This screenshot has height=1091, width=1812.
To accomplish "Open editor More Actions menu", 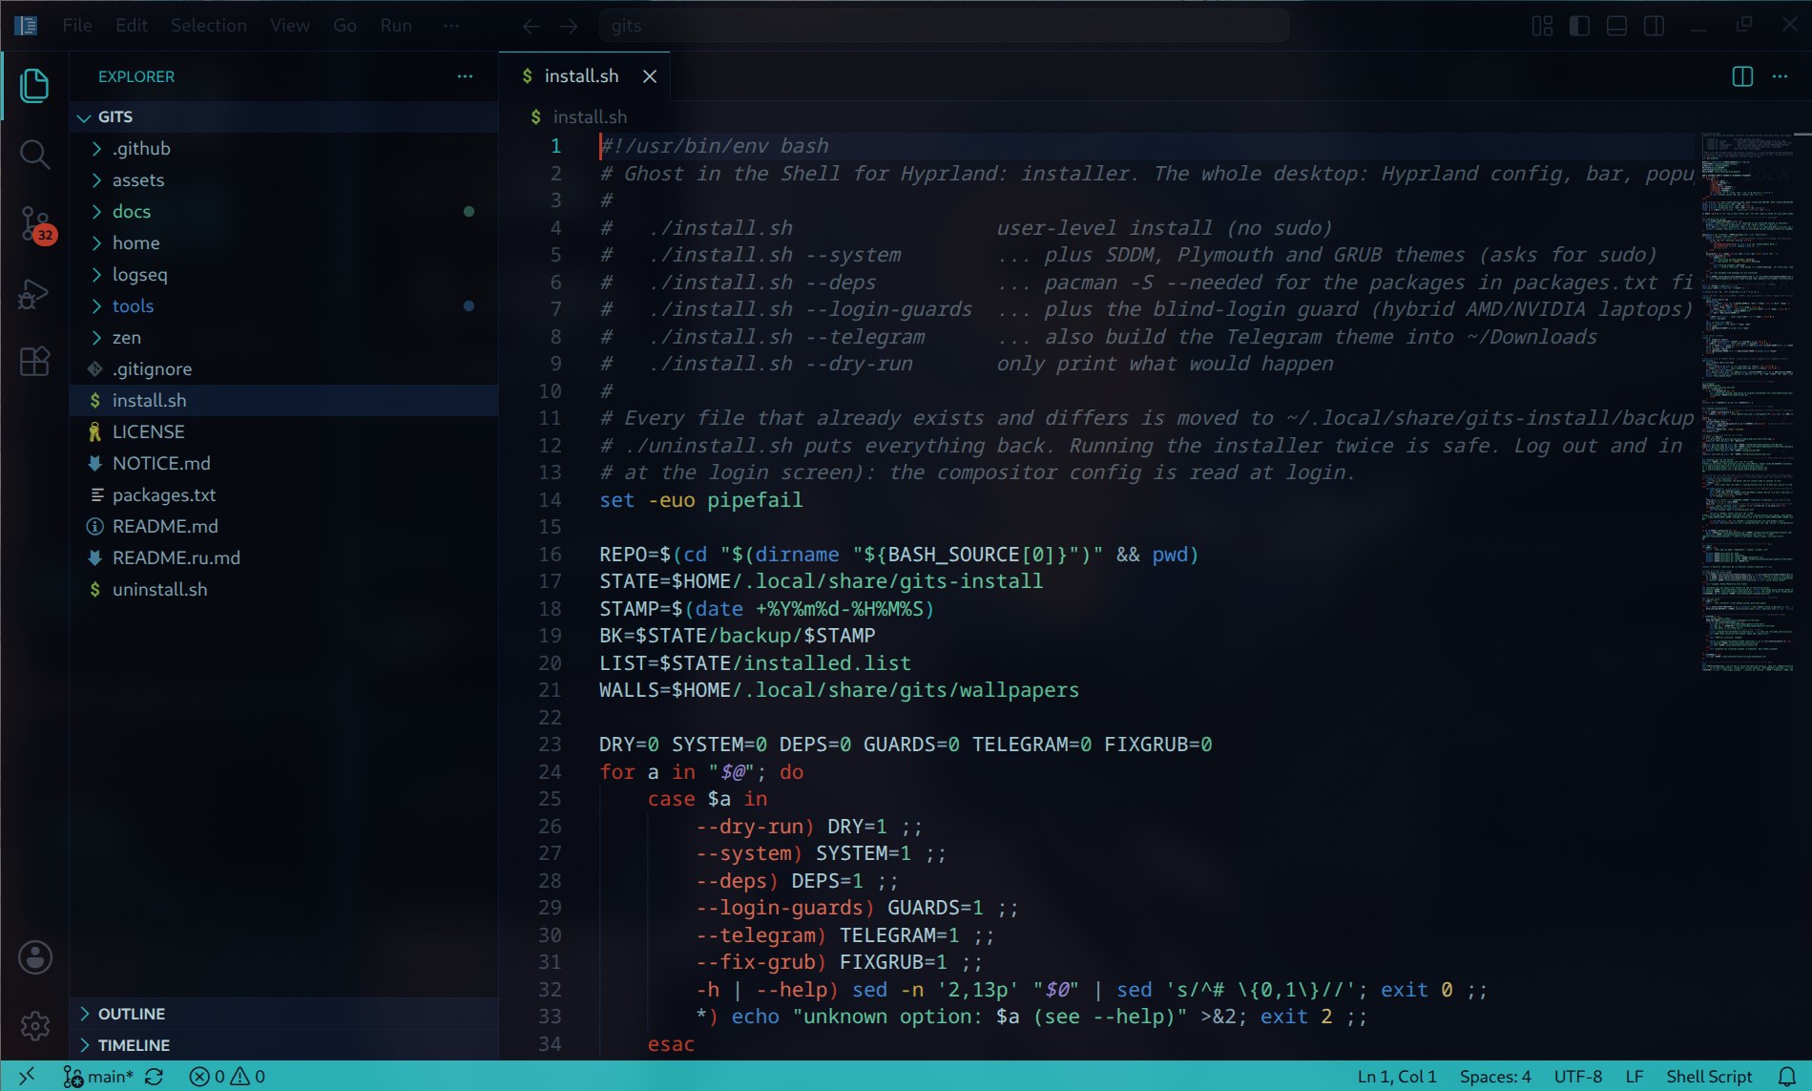I will coord(1780,76).
